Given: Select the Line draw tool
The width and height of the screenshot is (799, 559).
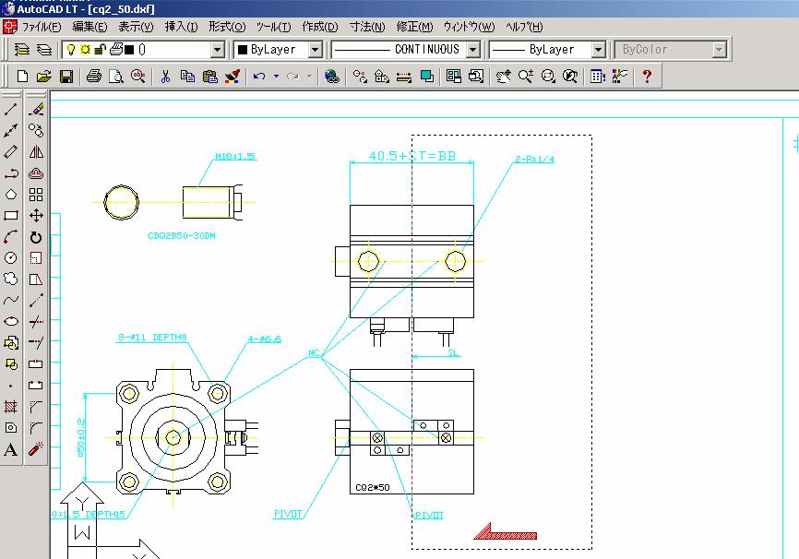Looking at the screenshot, I should [11, 109].
